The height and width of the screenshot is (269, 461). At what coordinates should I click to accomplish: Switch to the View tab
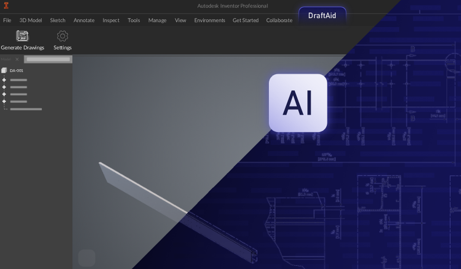coord(180,20)
